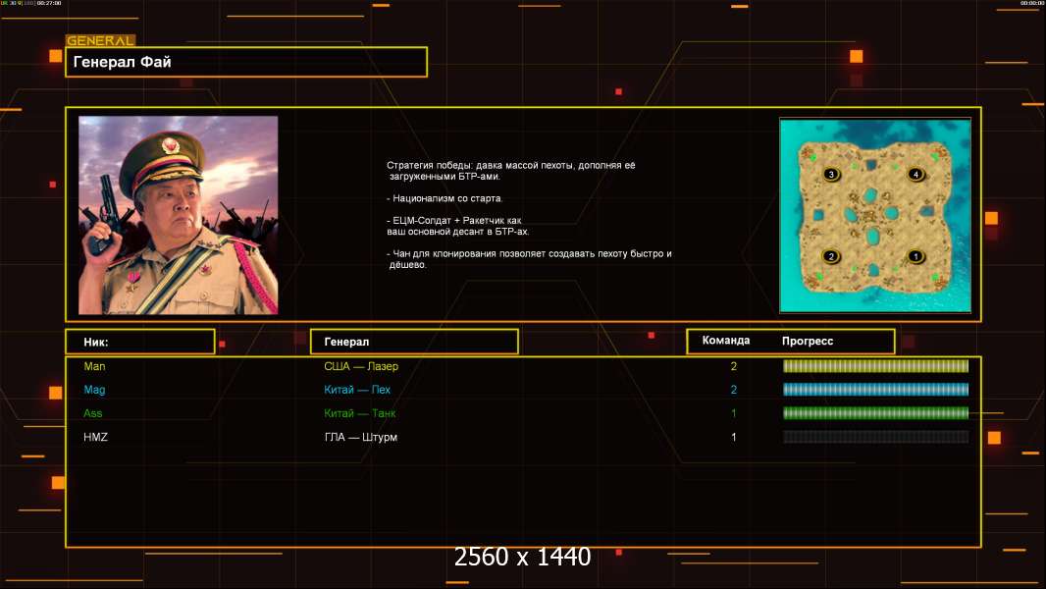Click Mag's blue loading progress bar

[x=875, y=390]
